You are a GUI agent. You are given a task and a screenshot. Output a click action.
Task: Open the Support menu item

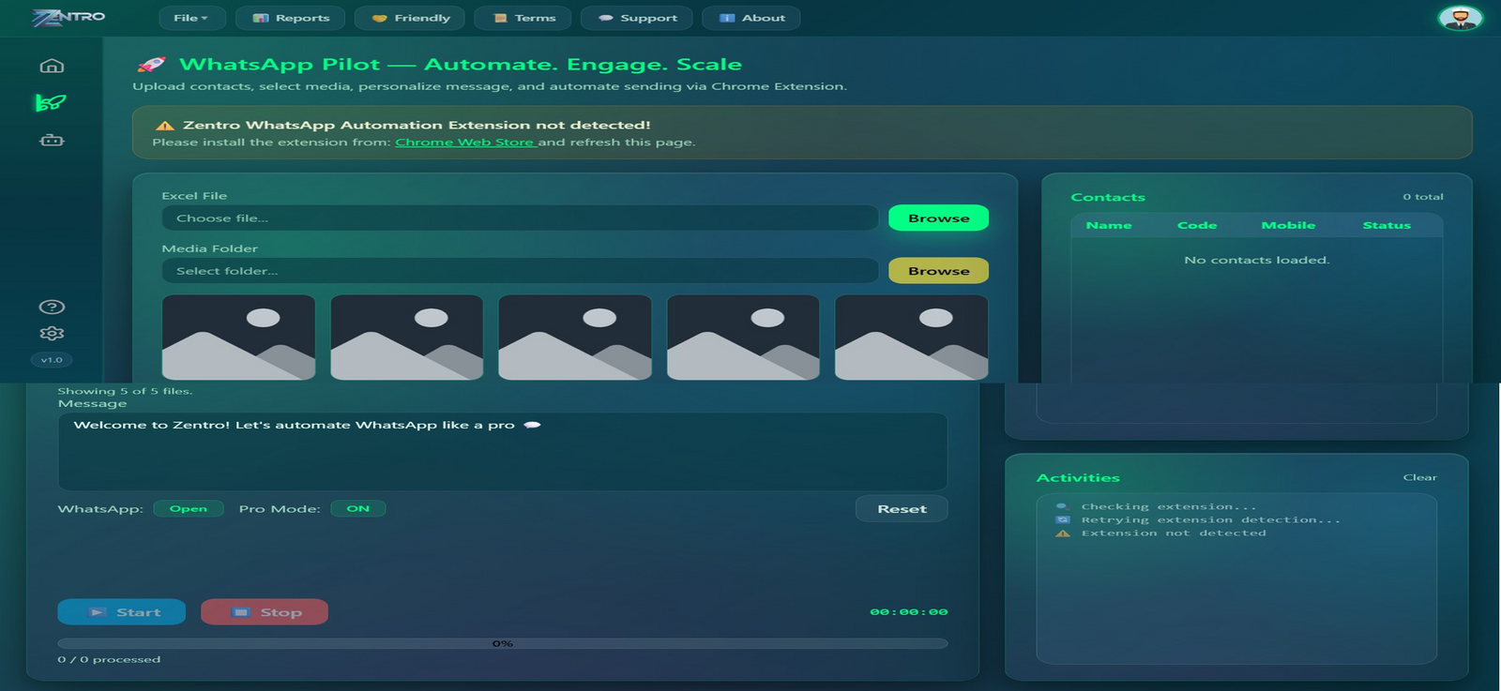coord(637,18)
